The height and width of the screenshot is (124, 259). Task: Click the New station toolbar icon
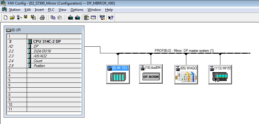(5, 18)
